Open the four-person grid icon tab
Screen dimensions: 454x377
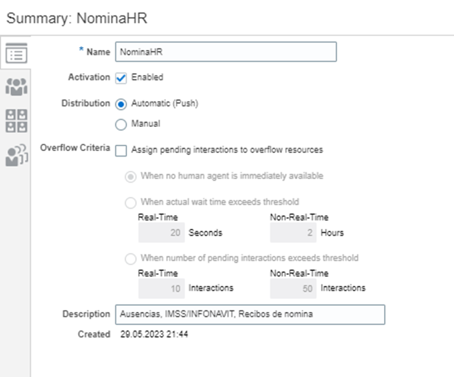(16, 121)
